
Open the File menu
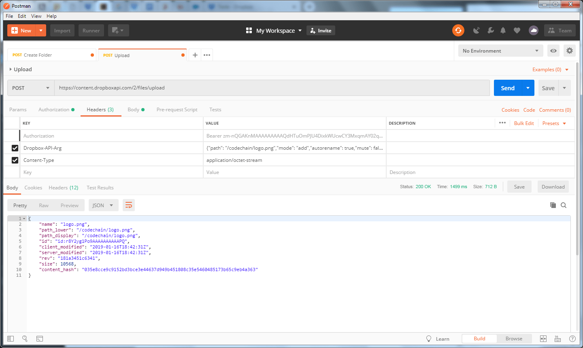pyautogui.click(x=9, y=16)
